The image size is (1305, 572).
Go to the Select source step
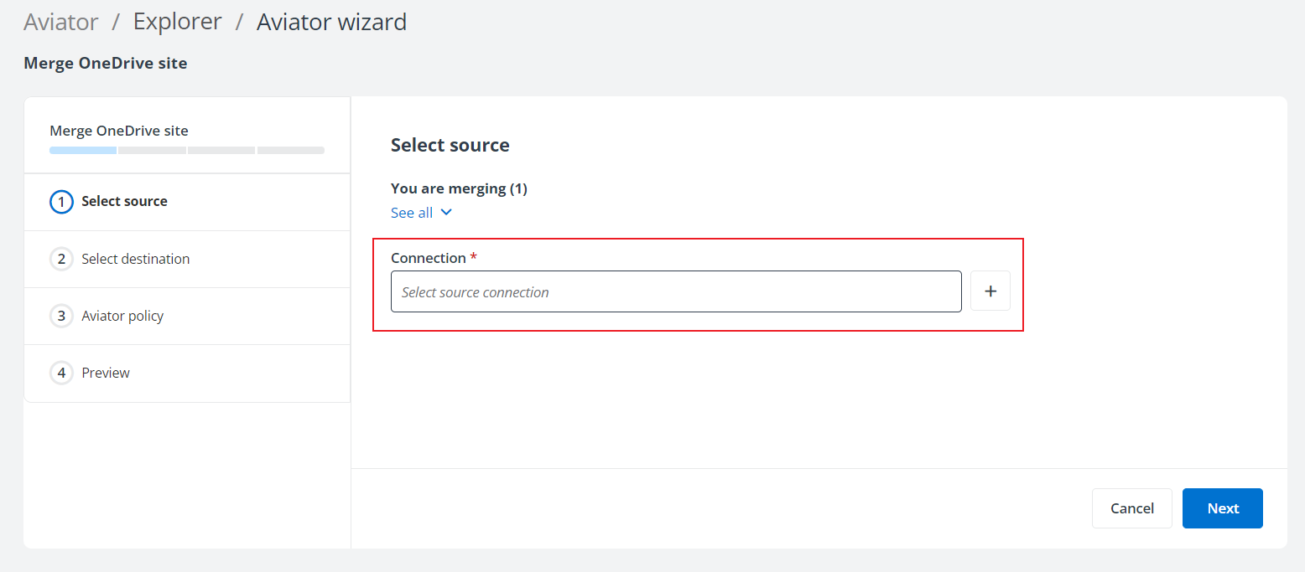(124, 202)
